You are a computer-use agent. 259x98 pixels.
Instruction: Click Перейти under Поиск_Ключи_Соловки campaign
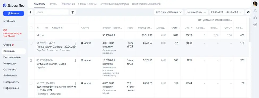tap(41, 50)
